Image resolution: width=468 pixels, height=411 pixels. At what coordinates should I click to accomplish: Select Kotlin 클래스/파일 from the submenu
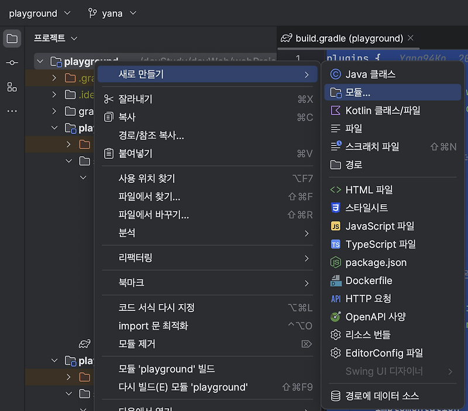click(393, 110)
